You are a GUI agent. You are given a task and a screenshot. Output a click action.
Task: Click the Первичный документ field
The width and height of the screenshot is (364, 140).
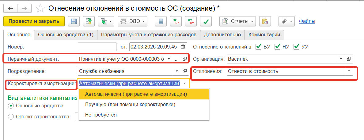tap(121, 59)
